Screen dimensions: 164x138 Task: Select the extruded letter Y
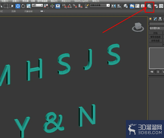coord(22,127)
